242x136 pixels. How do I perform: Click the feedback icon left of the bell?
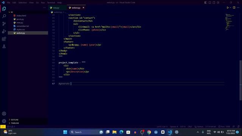coord(234,127)
